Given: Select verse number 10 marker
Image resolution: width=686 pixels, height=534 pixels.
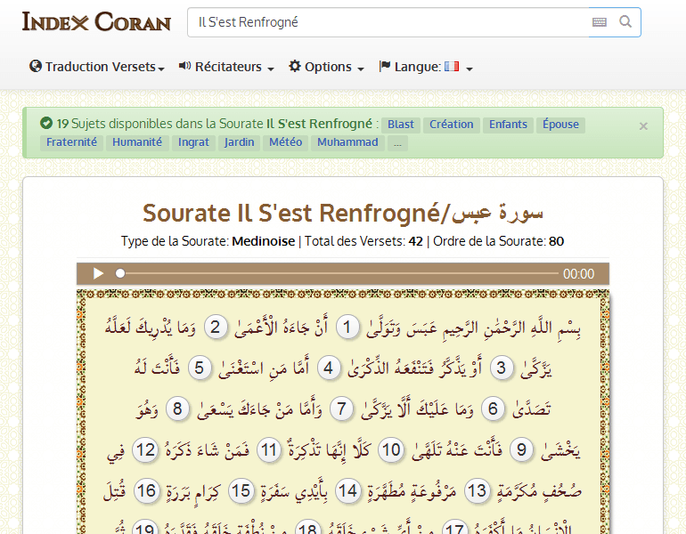Looking at the screenshot, I should [390, 449].
